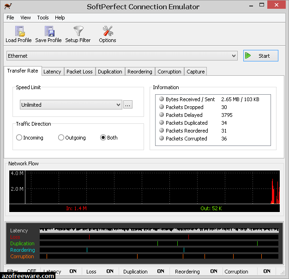Screen dimensions: 289x279
Task: Close the Connection Emulator window
Action: coord(276,5)
